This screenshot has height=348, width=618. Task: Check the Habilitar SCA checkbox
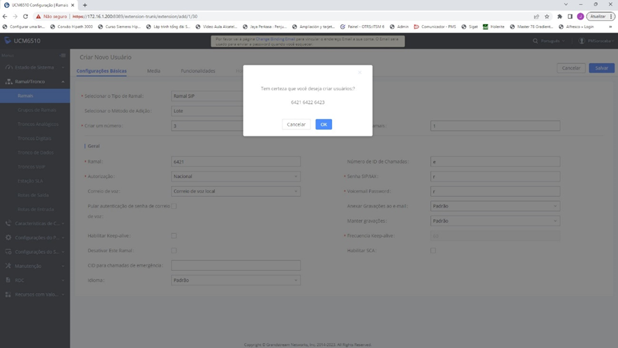433,251
